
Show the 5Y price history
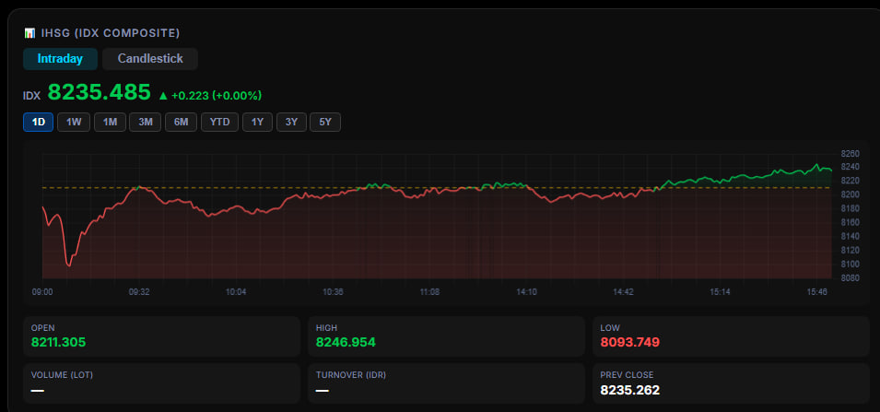tap(325, 122)
